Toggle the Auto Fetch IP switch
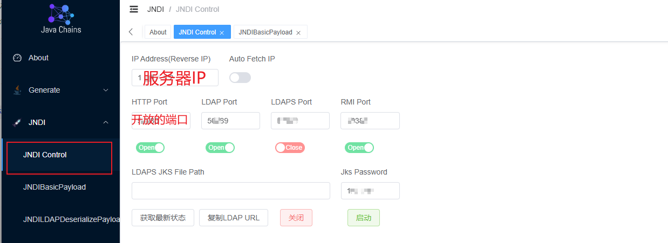The width and height of the screenshot is (668, 243). [x=240, y=78]
